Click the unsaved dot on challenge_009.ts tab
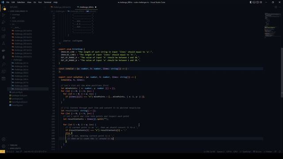Viewport: 283px width, 159px height. (x=96, y=7)
